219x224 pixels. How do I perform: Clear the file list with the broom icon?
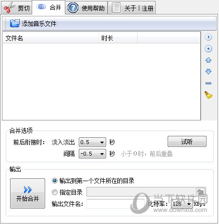pyautogui.click(x=208, y=95)
